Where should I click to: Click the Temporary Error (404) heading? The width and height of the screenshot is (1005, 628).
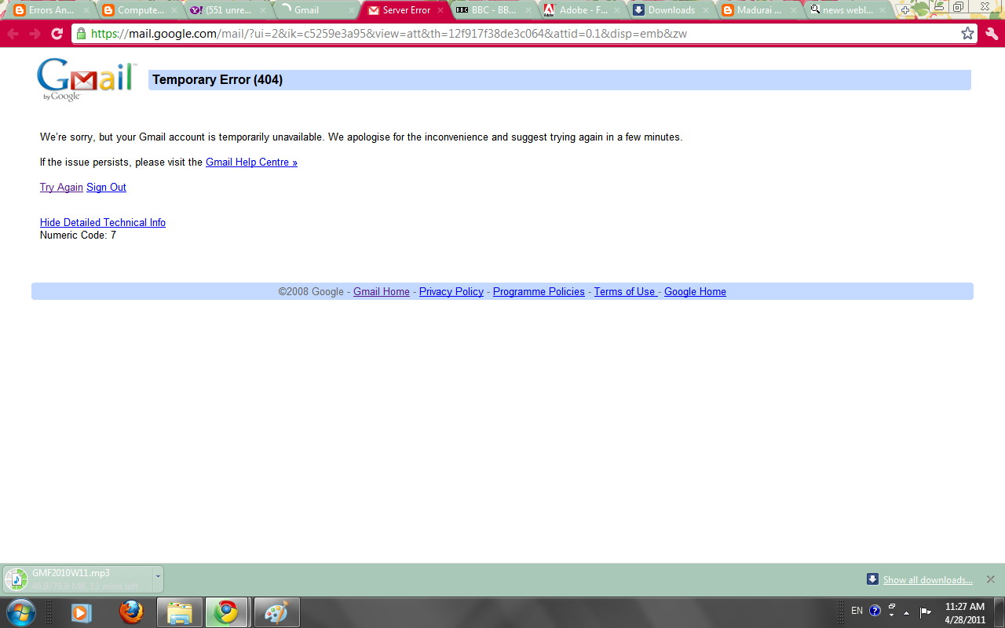tap(217, 80)
